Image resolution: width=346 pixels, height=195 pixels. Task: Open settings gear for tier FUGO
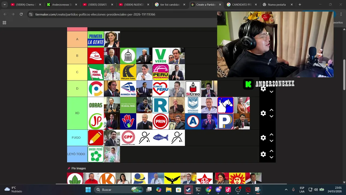(263, 138)
